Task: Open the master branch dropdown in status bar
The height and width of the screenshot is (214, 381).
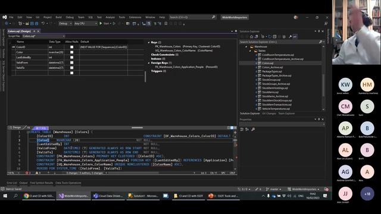Action: point(274,189)
